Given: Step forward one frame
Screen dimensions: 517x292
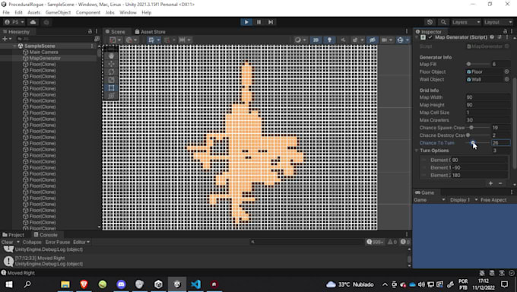Looking at the screenshot, I should (271, 22).
